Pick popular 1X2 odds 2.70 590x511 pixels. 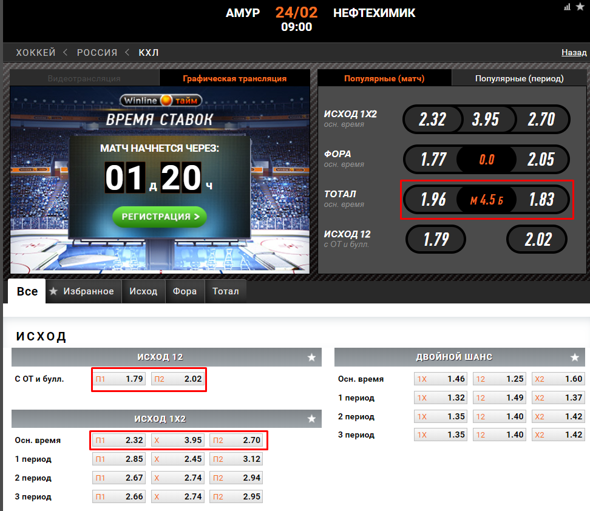(541, 120)
